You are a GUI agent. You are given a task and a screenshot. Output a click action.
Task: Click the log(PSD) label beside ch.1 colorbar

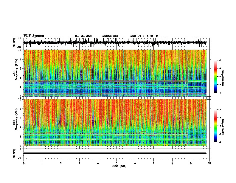223,78
